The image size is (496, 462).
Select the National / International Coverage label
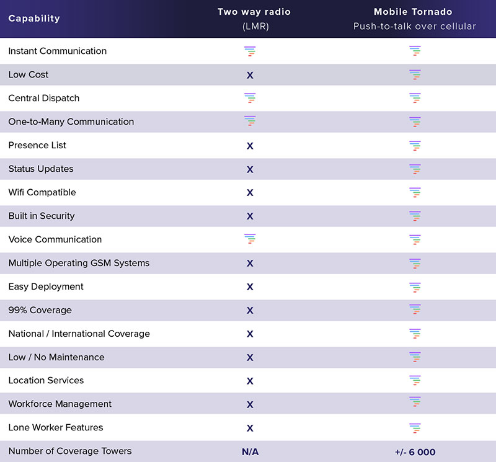pyautogui.click(x=79, y=334)
